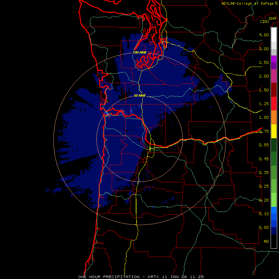
Task: Click the red legend swatch at 1.25
Action: (x=274, y=104)
